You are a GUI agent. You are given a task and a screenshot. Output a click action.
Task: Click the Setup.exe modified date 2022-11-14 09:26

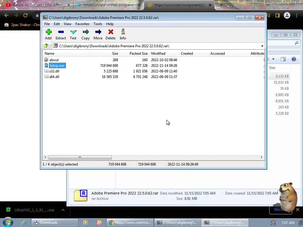point(164,65)
